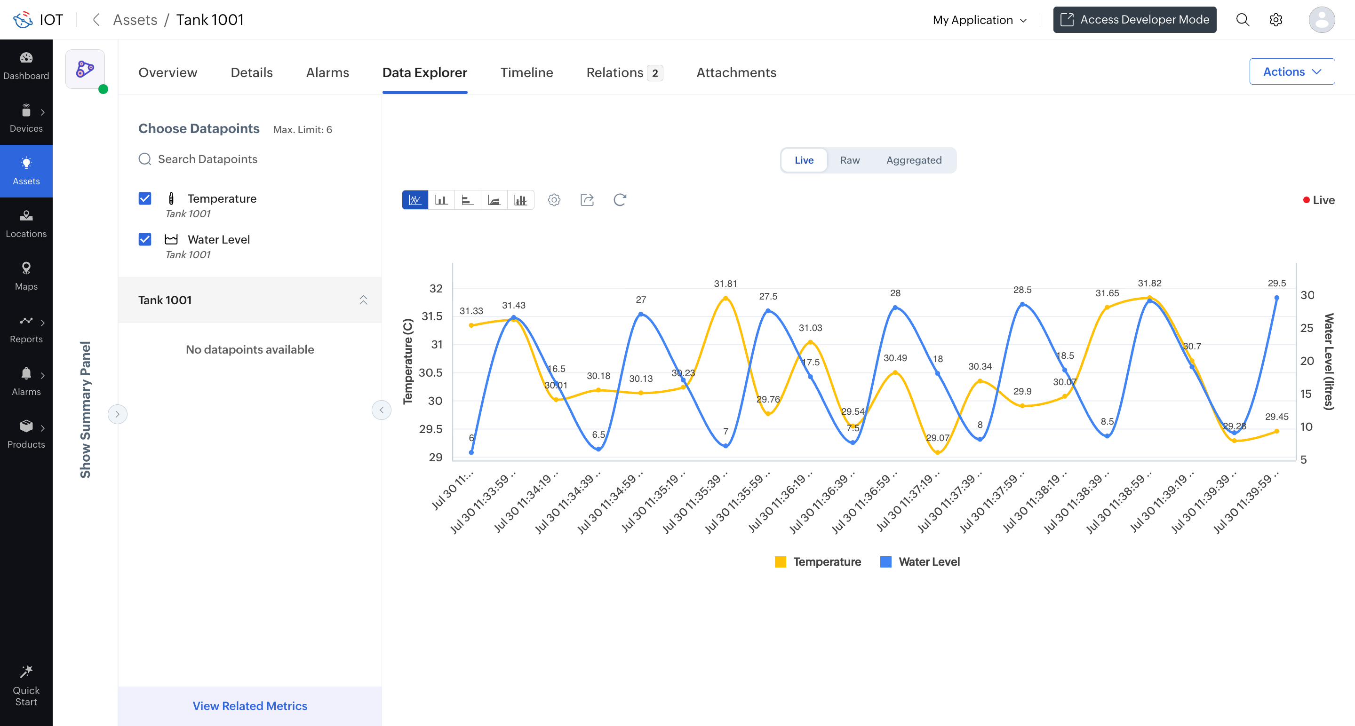Image resolution: width=1355 pixels, height=726 pixels.
Task: Open the search icon in header
Action: (1243, 20)
